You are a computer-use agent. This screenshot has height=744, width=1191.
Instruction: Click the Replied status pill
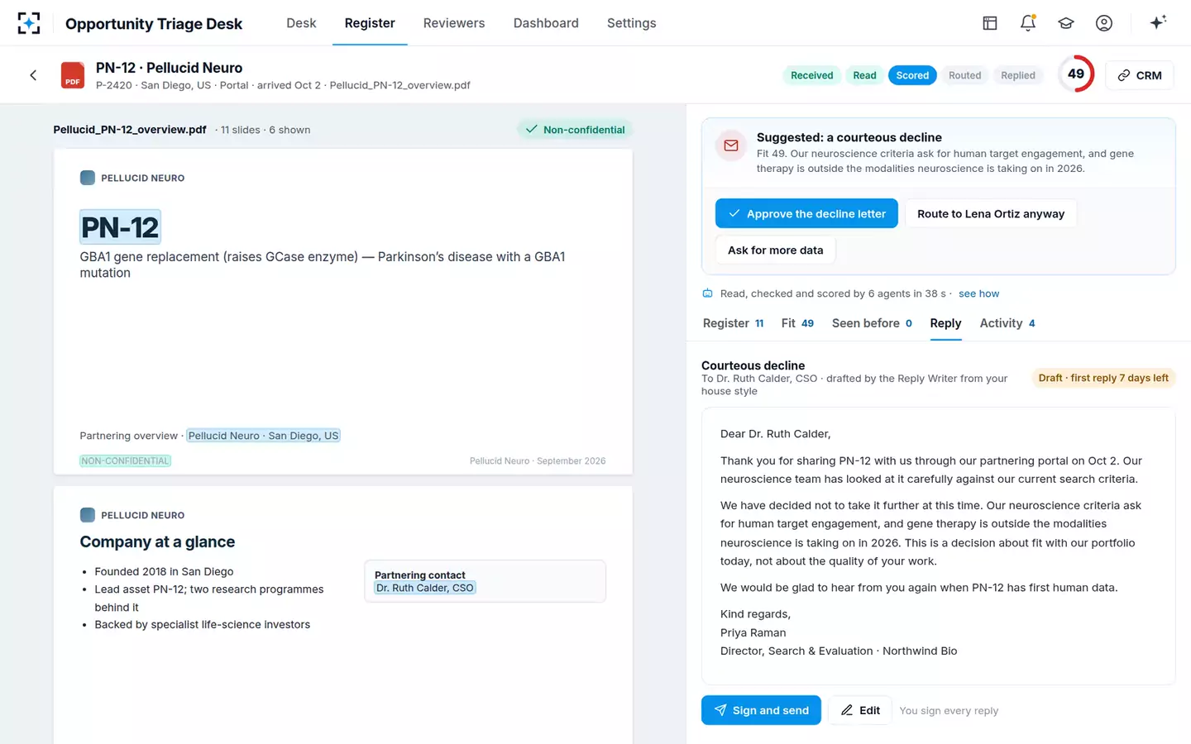[1017, 75]
